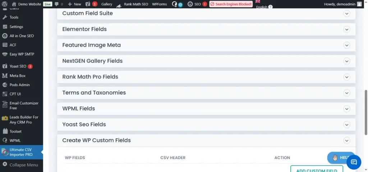
Task: Click the Demo Website home icon
Action: coord(14,4)
